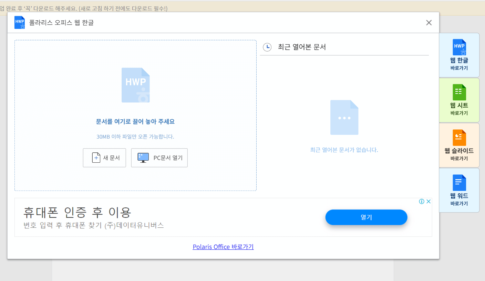The width and height of the screenshot is (485, 281).
Task: Open a PC document with PC문서 열기
Action: point(159,158)
